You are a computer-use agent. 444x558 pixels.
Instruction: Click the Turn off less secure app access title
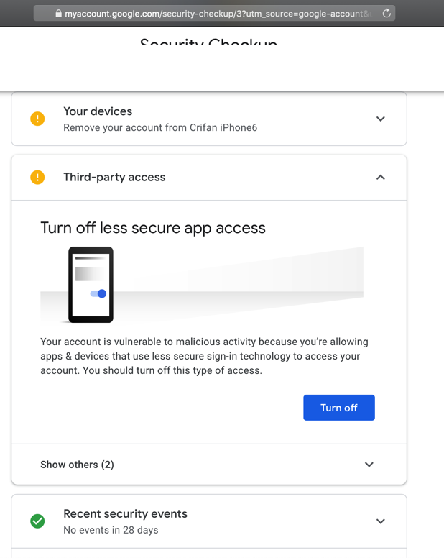(153, 228)
